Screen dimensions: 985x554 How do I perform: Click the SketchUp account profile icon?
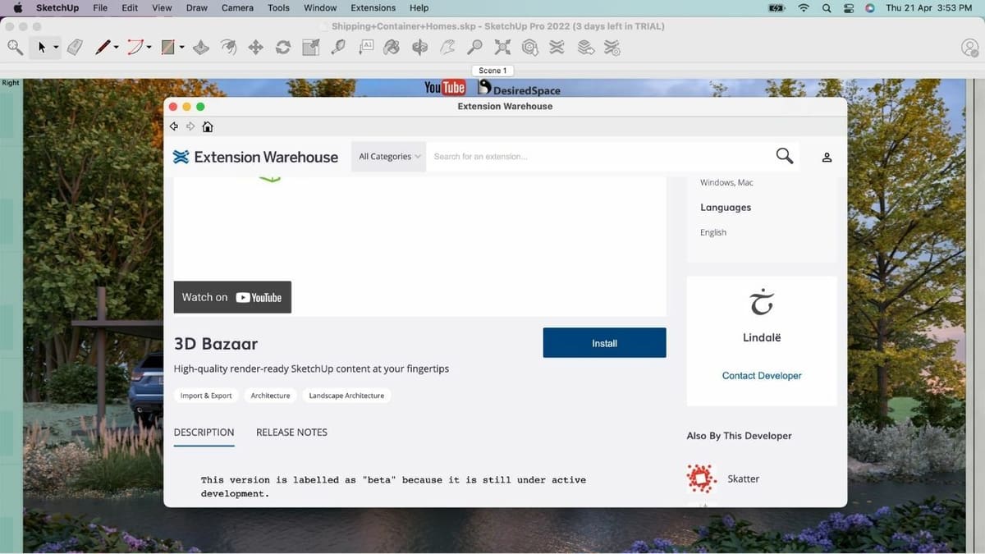point(969,48)
